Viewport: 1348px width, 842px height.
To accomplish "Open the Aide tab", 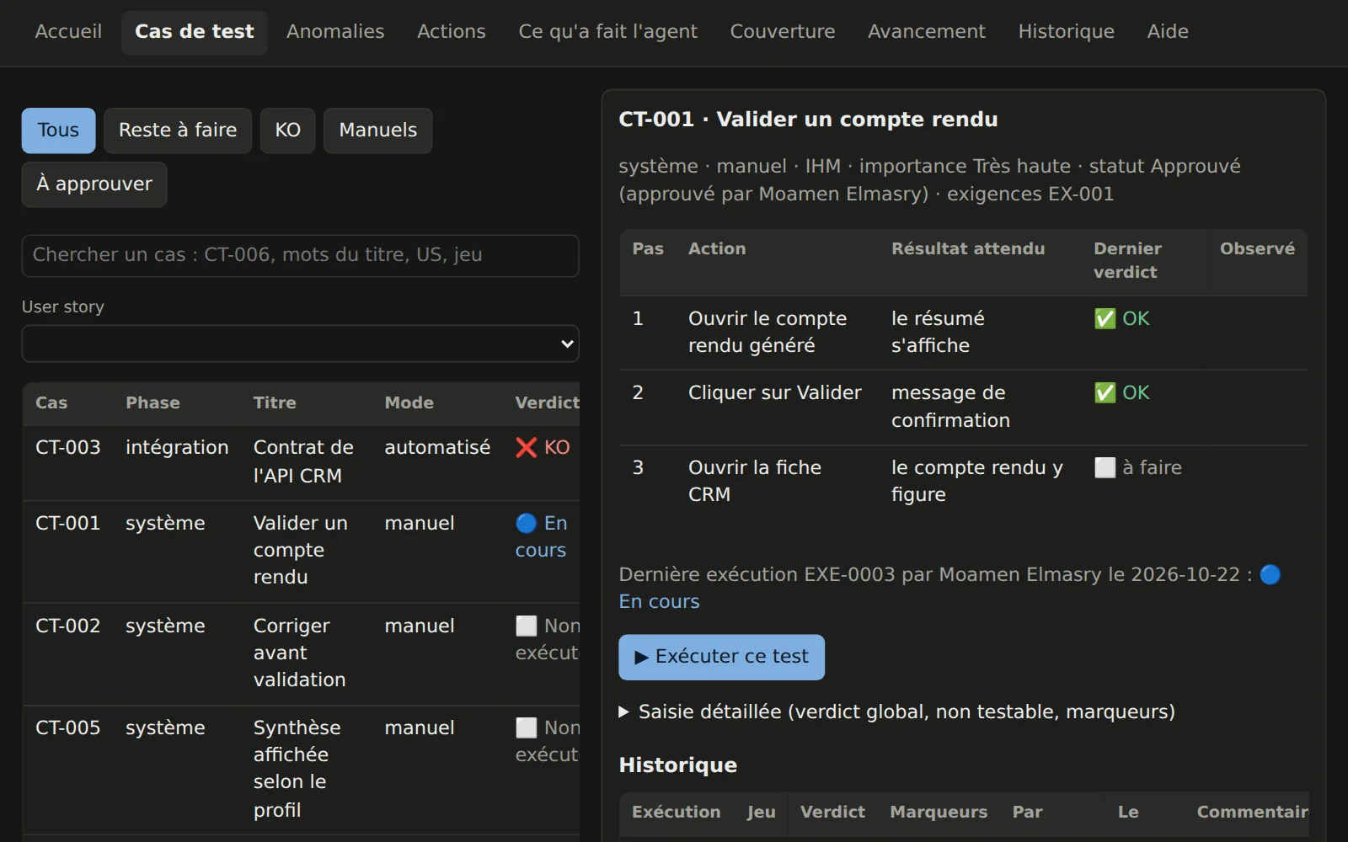I will point(1168,32).
